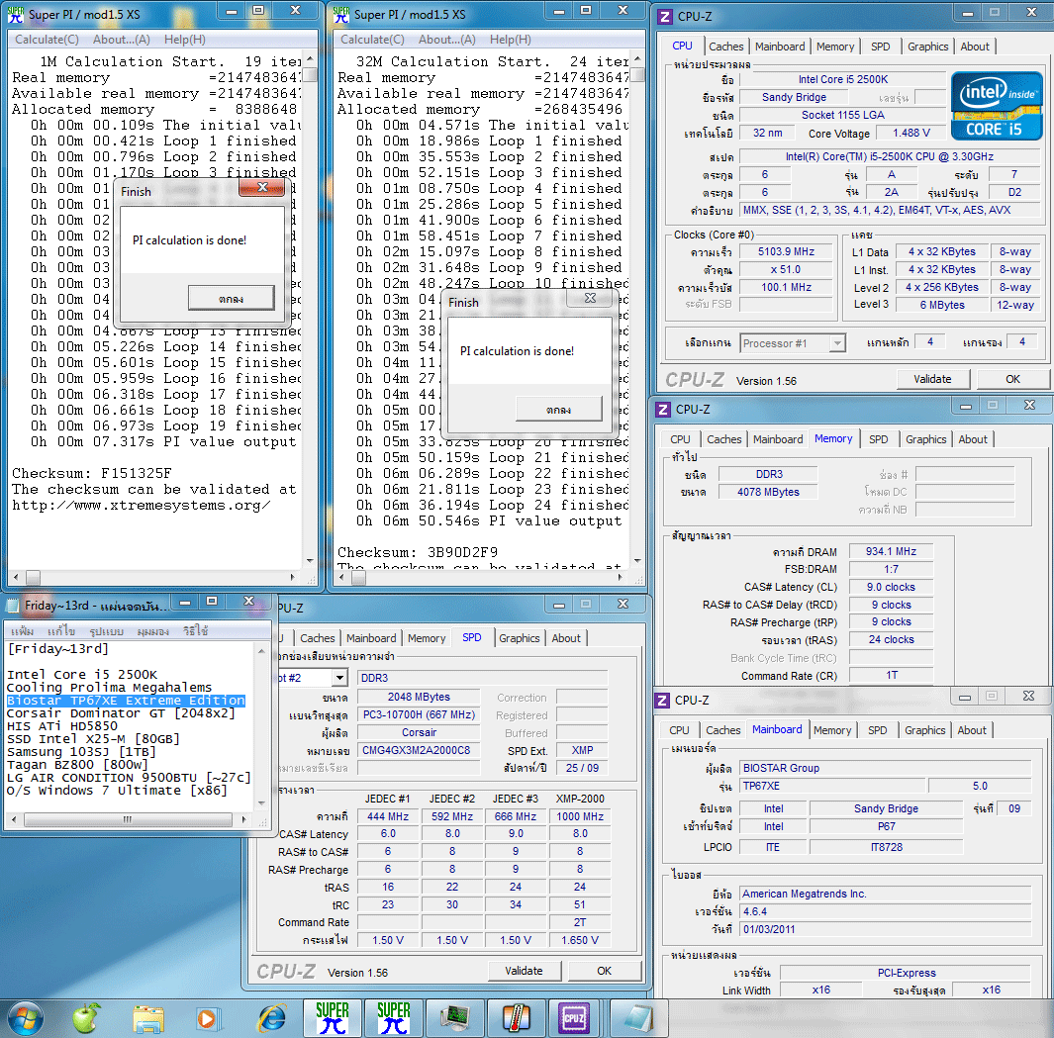The height and width of the screenshot is (1038, 1054).
Task: Click Validate button in CPU tab window
Action: pos(932,379)
